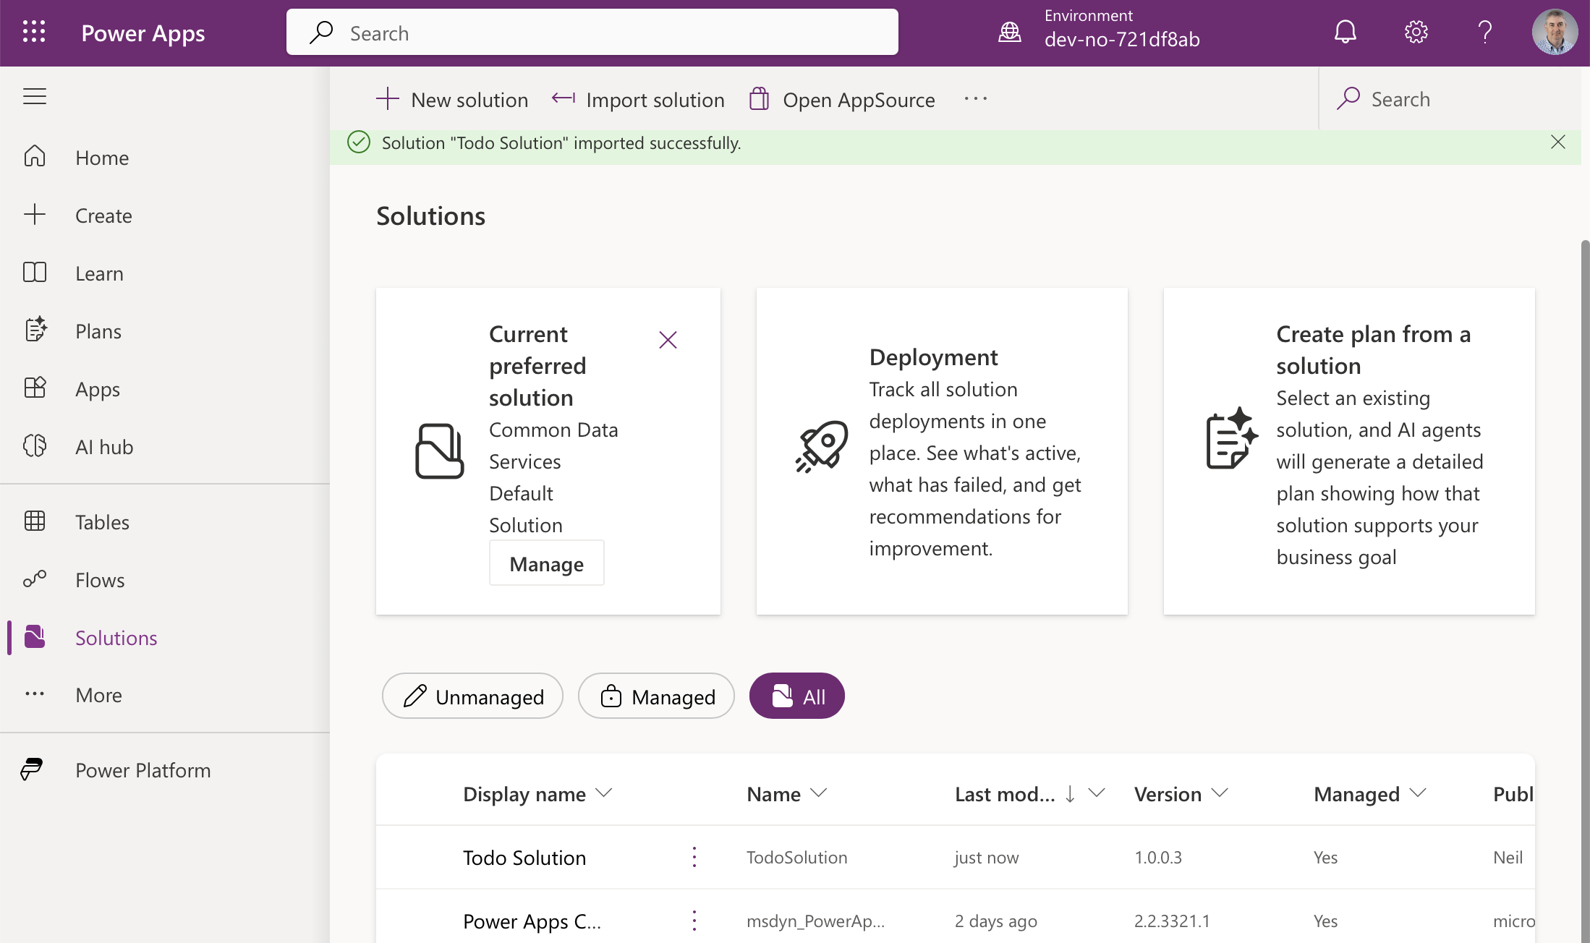1590x943 pixels.
Task: Click the Apps sidebar icon
Action: click(35, 388)
